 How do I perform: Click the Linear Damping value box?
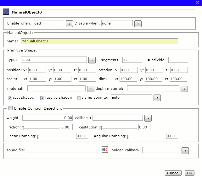[x=82, y=136]
